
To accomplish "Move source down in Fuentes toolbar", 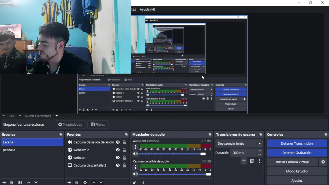I will 101,182.
